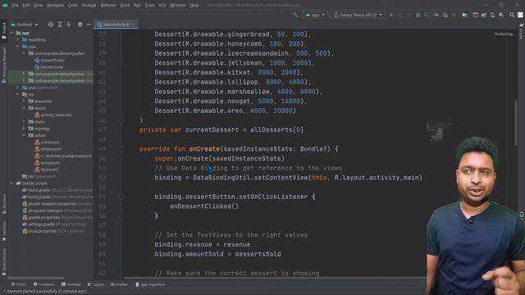525x295 pixels.
Task: Open Project panel gear settings
Action: pos(80,25)
